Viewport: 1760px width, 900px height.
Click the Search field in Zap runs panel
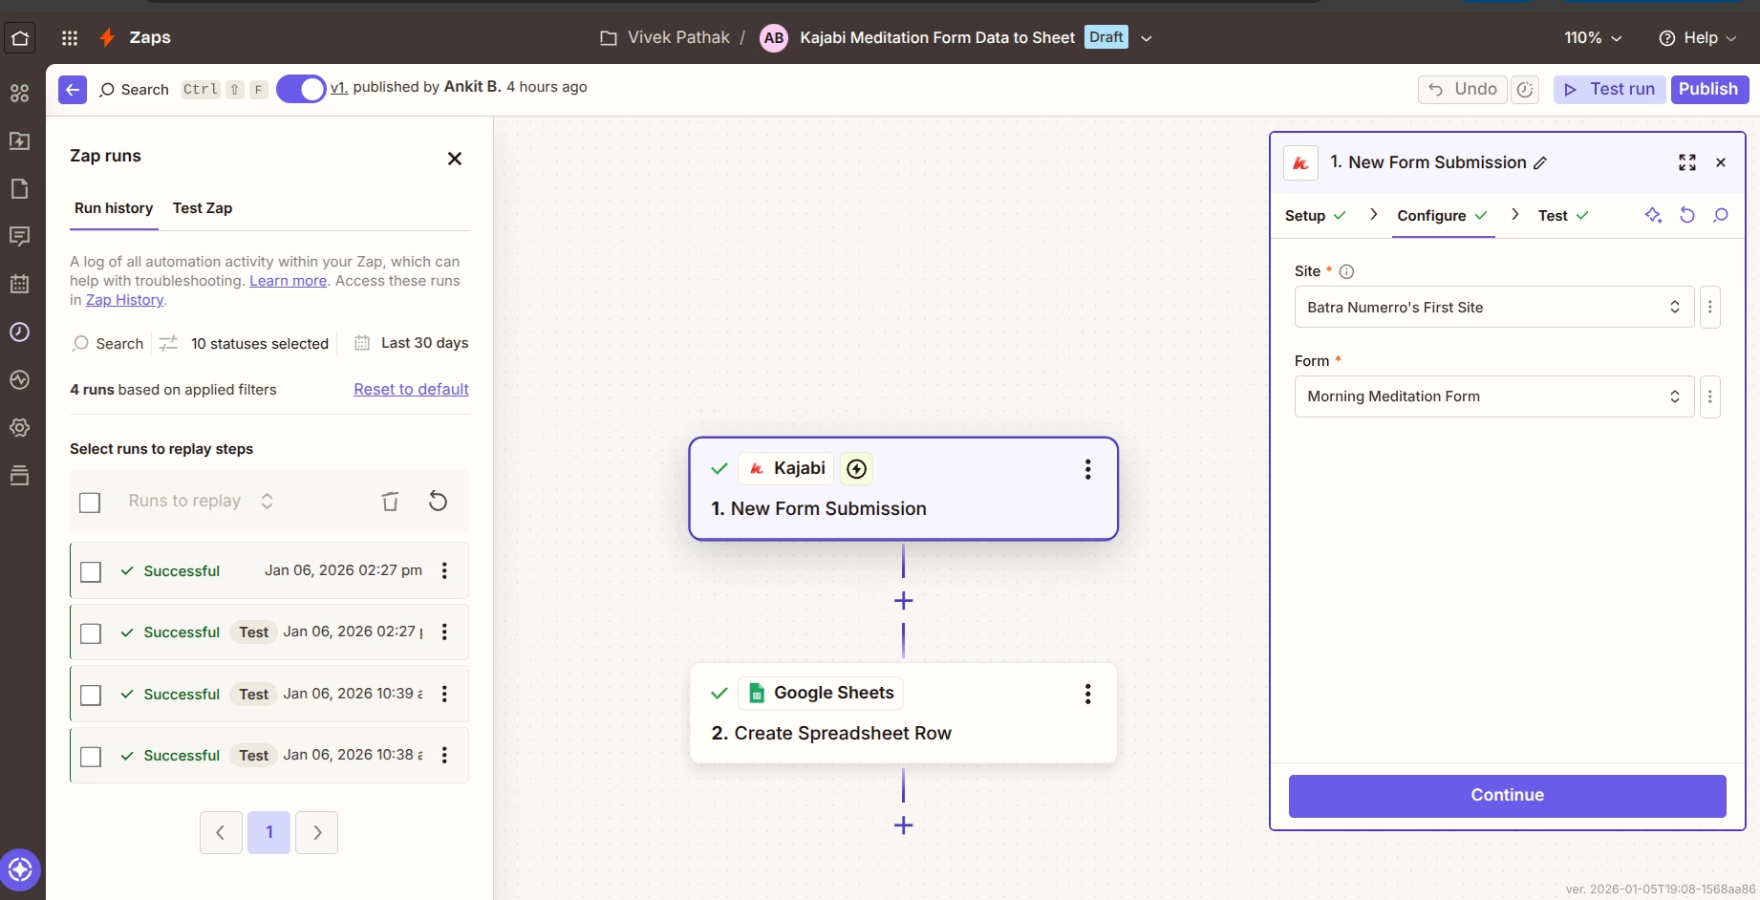click(x=108, y=343)
